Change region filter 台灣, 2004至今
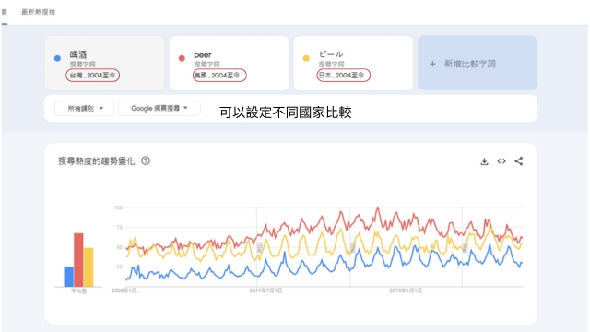Viewport: 590px width, 332px height. coord(92,76)
